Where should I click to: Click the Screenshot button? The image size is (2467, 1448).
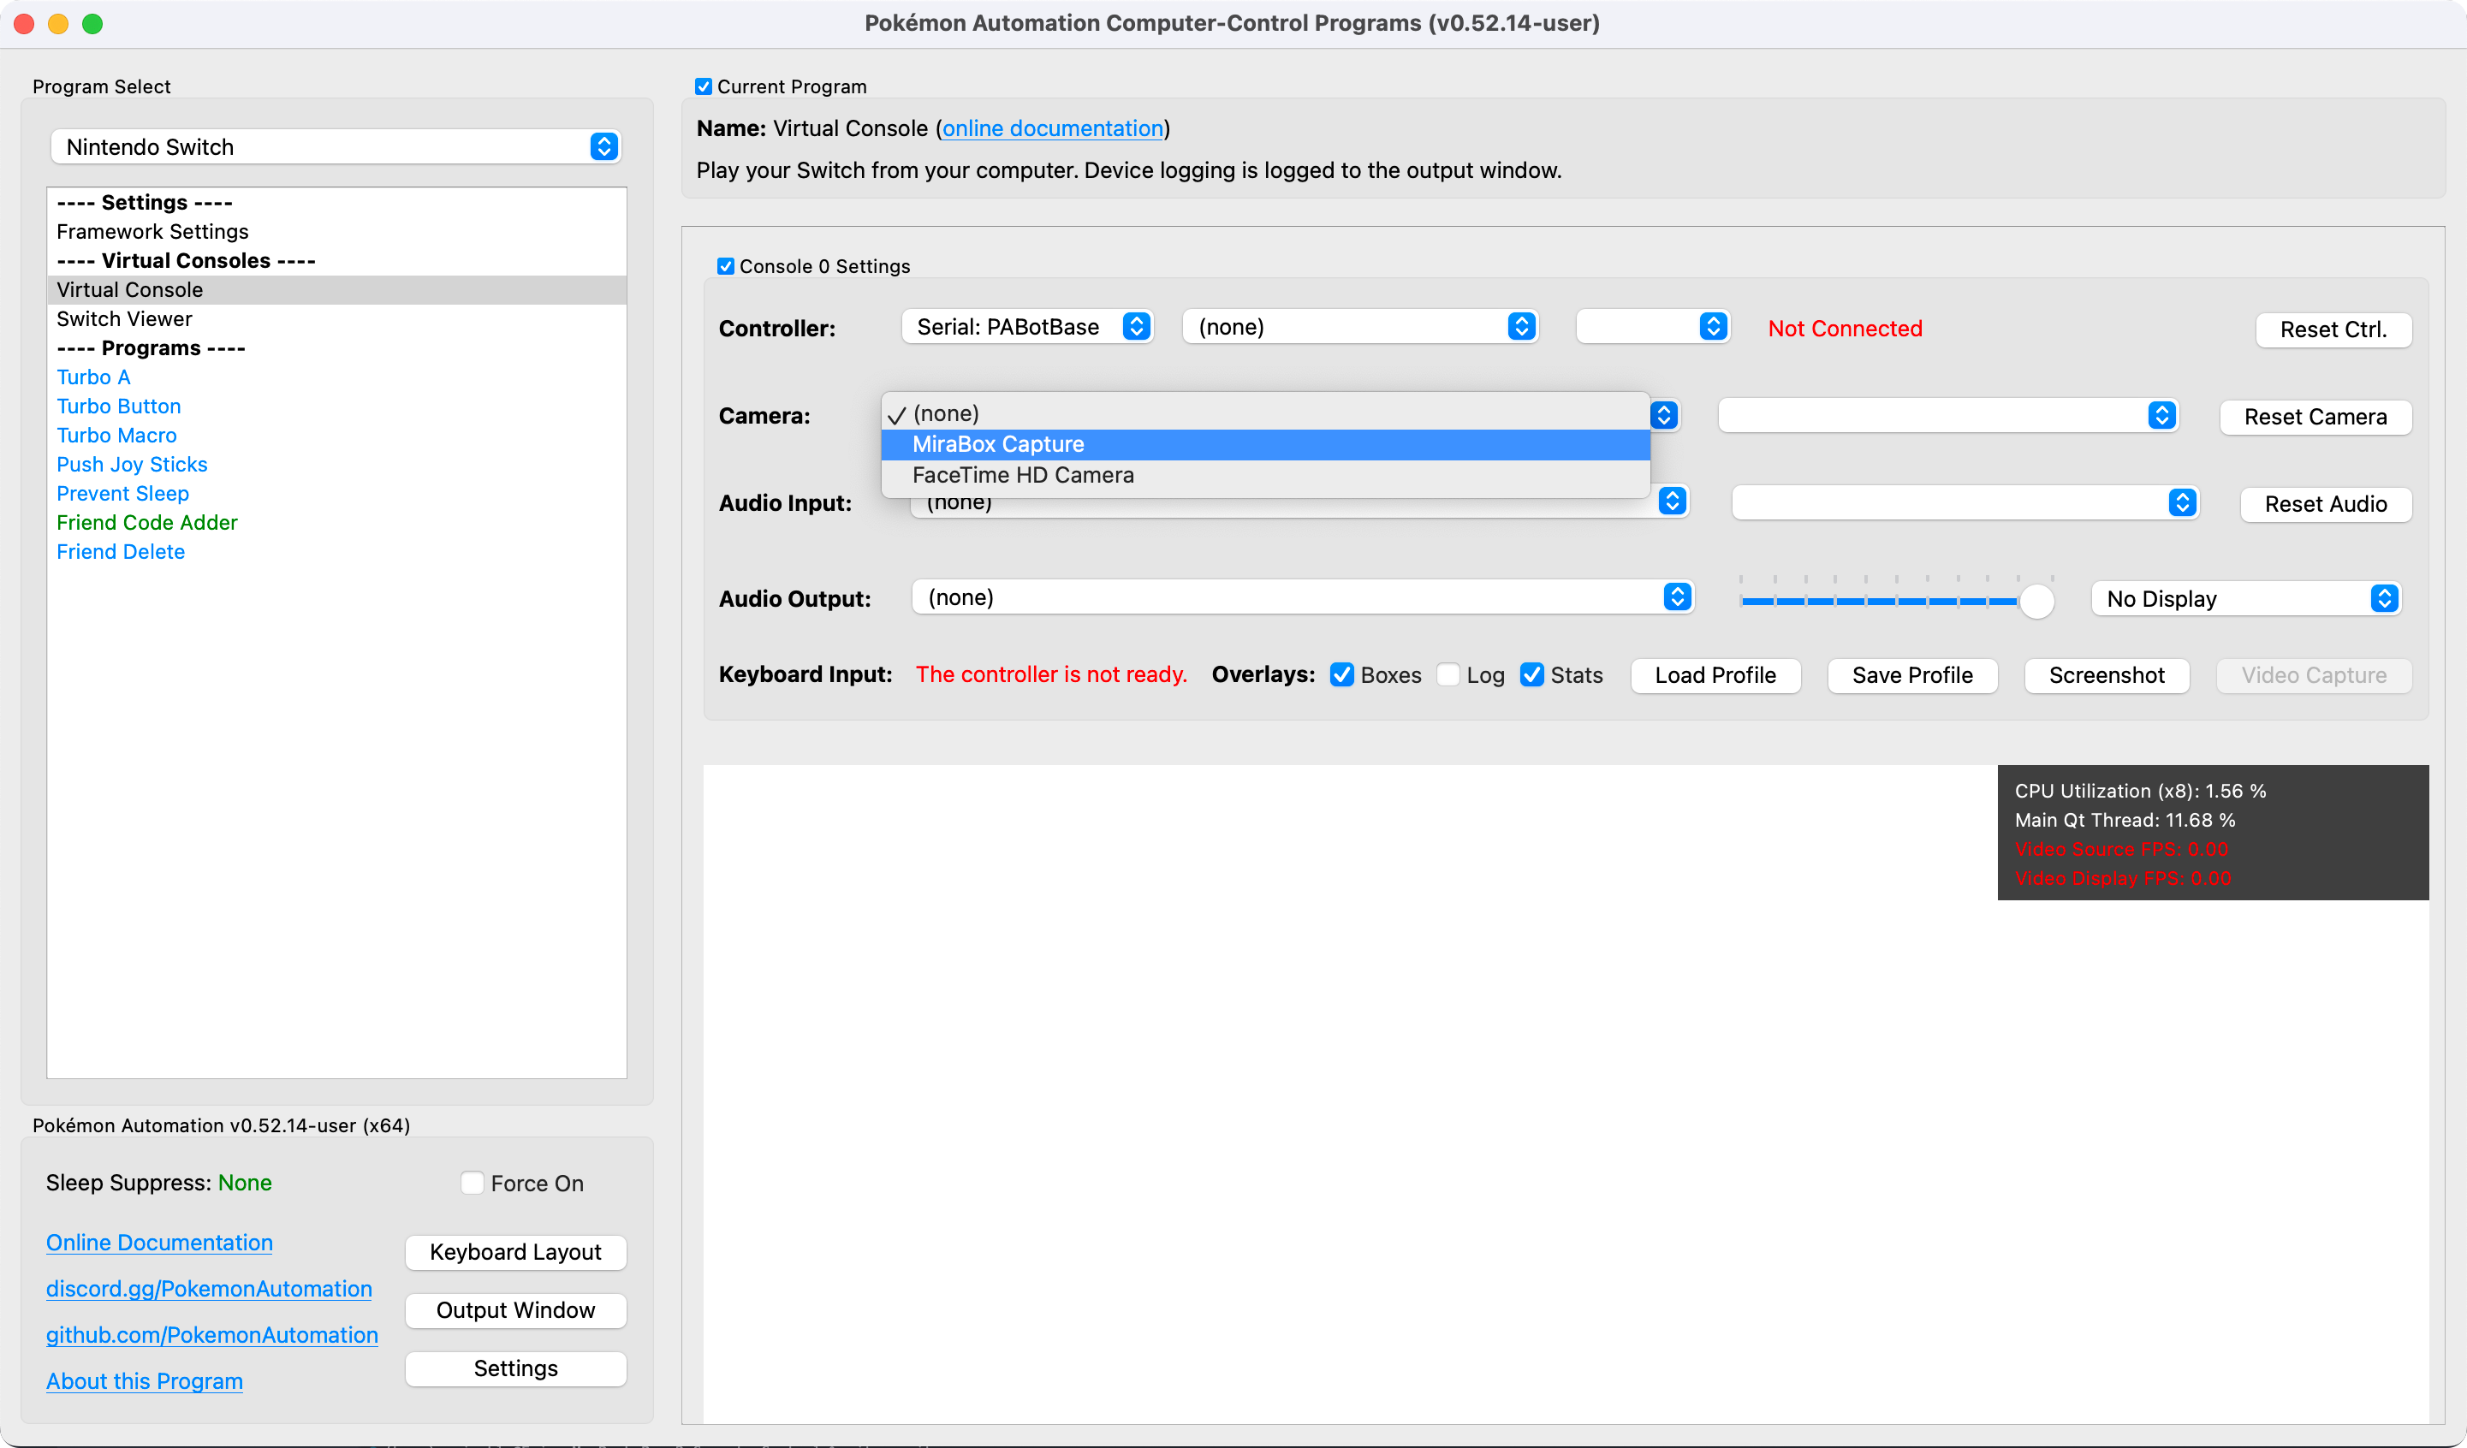tap(2106, 675)
